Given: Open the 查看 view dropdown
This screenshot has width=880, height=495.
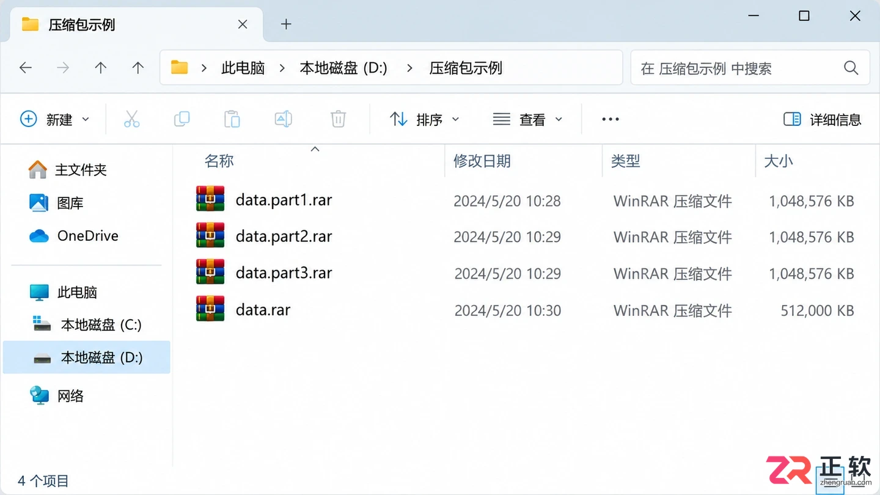Looking at the screenshot, I should (527, 119).
